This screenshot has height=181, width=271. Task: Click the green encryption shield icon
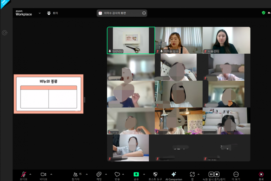coord(263,13)
